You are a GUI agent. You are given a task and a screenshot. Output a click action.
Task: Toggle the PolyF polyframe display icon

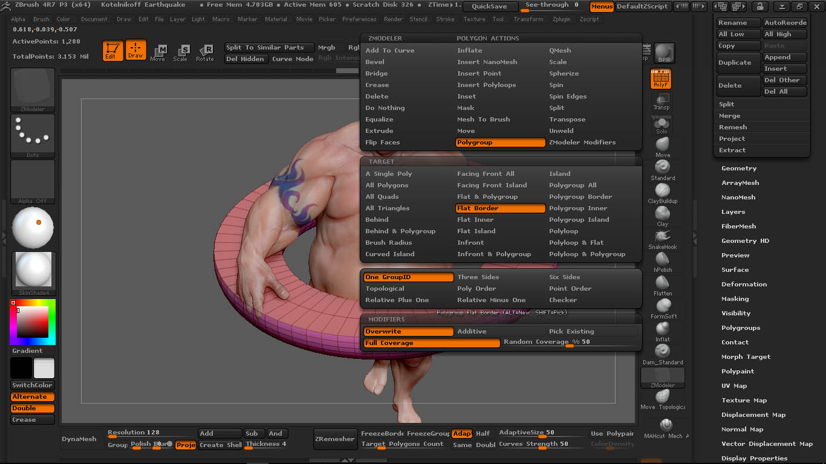pyautogui.click(x=660, y=79)
